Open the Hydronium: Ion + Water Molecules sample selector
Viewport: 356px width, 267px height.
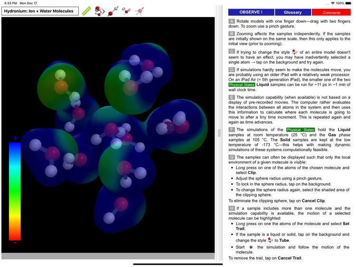click(x=40, y=11)
